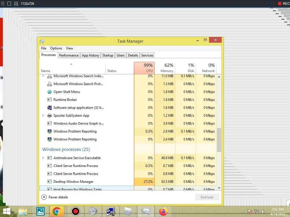The image size is (290, 217).
Task: Switch to the Services tab
Action: tap(147, 55)
